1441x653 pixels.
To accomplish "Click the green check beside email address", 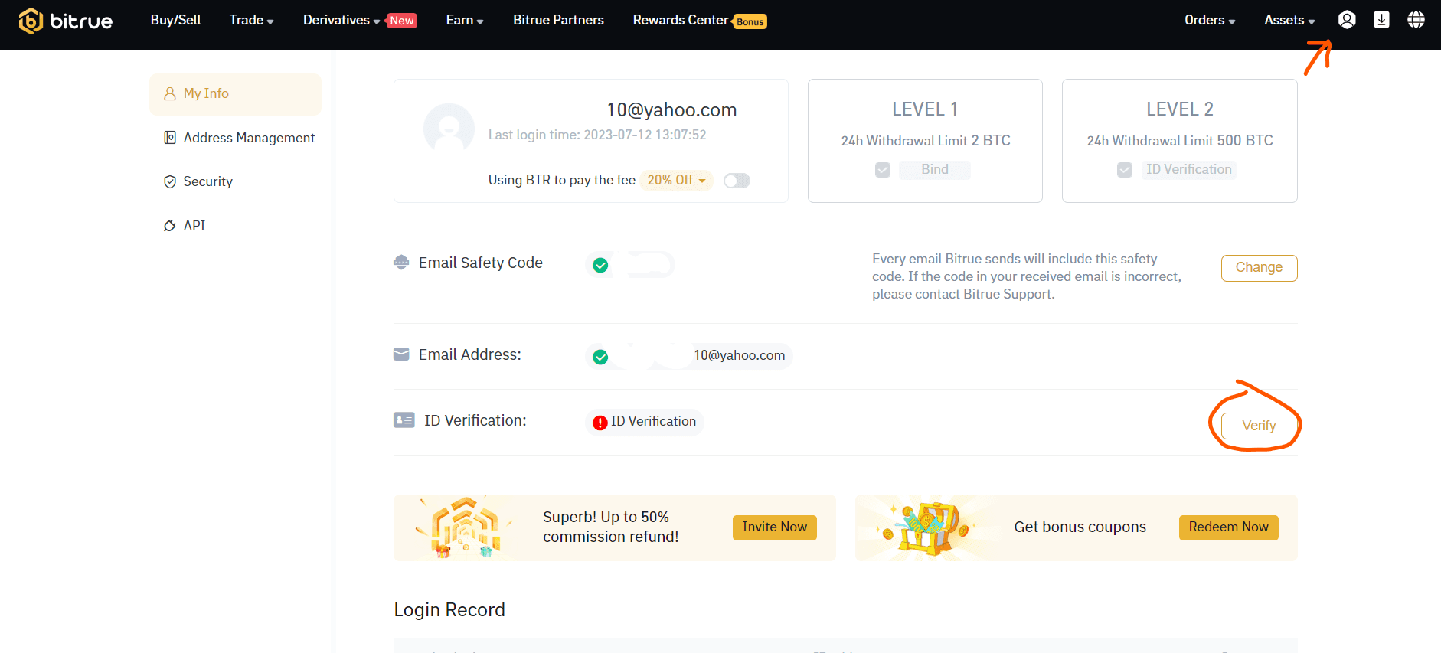I will pos(601,357).
